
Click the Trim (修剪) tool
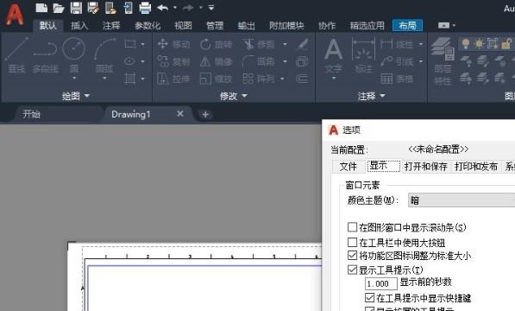260,44
